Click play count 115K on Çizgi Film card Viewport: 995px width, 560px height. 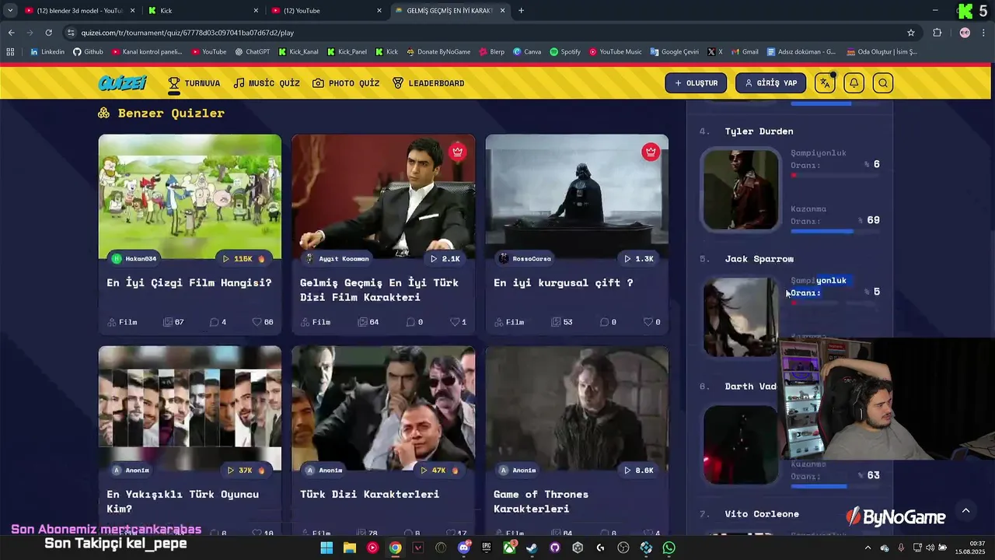[x=243, y=258]
